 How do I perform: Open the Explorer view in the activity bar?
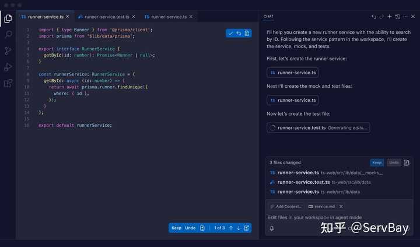[8, 19]
